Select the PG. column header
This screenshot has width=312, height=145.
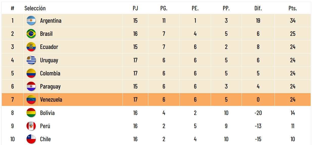pyautogui.click(x=164, y=8)
